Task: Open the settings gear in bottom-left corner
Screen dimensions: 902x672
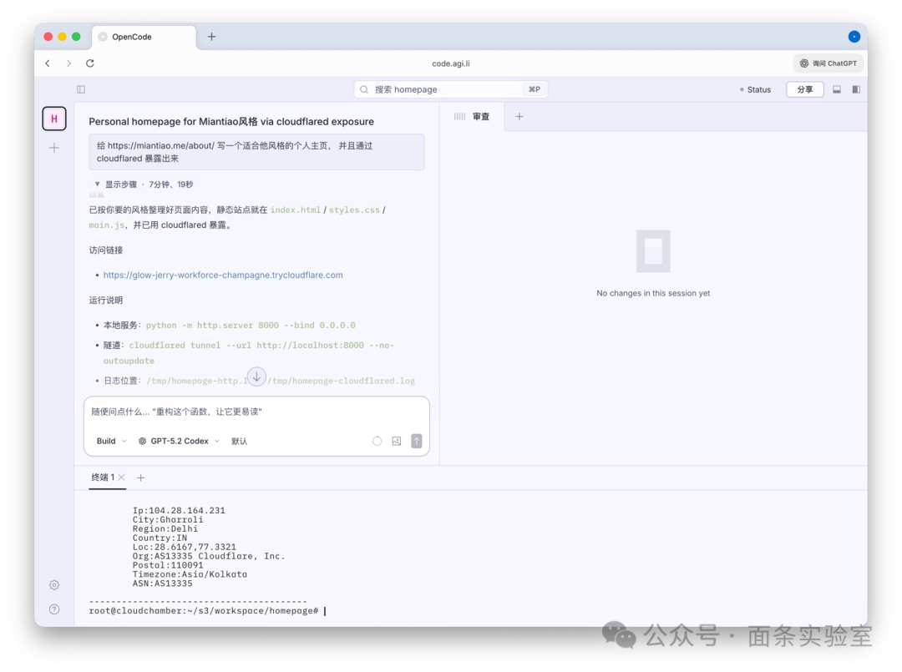Action: tap(53, 584)
